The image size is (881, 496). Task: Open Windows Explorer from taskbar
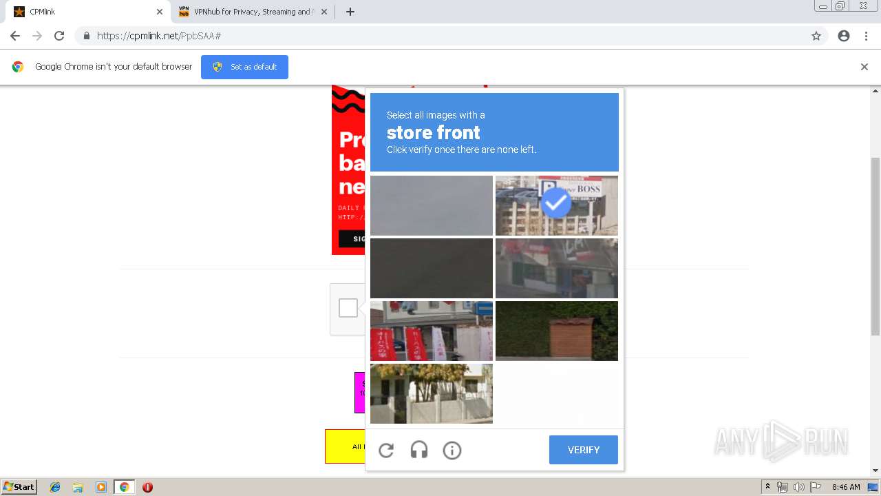[x=78, y=487]
